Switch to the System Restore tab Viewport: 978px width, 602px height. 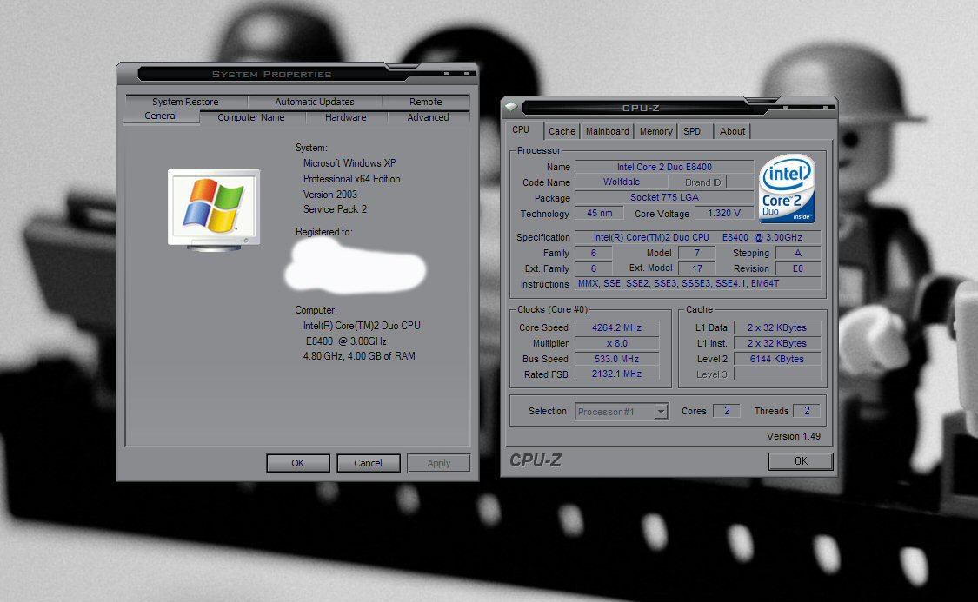(185, 102)
